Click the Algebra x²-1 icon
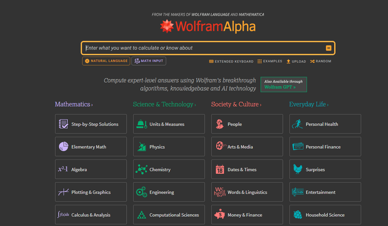 (x=63, y=169)
